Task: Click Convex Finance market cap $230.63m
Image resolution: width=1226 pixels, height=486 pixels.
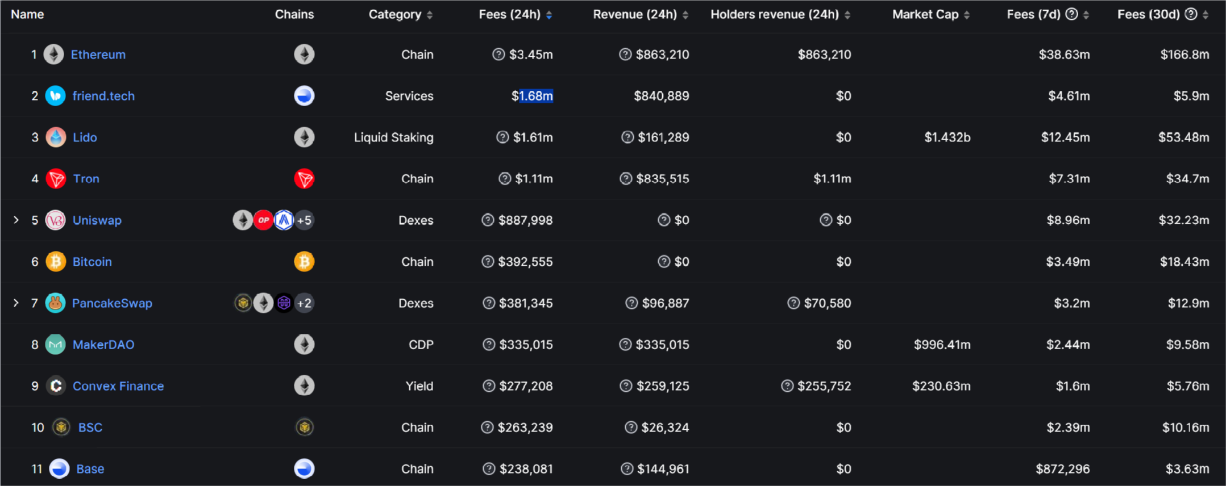Action: click(941, 386)
